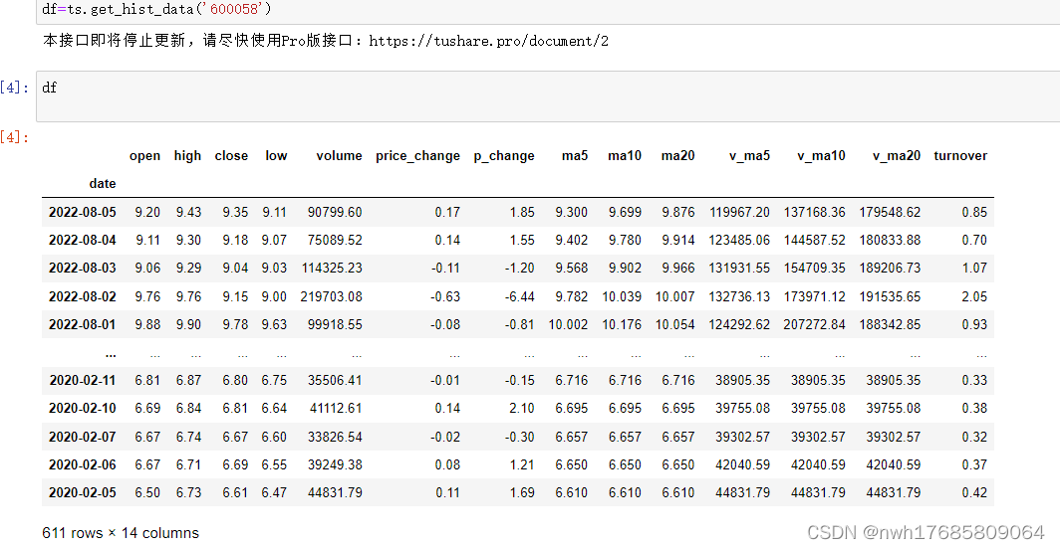The width and height of the screenshot is (1060, 549).
Task: Select the ma20 column header
Action: click(677, 155)
